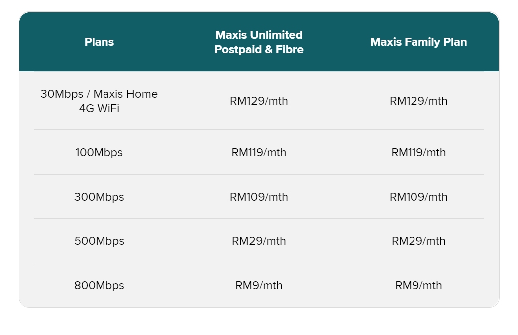The image size is (518, 335).
Task: Select RM119/mth under Unlimited Postpaid & Fibre
Action: (259, 152)
